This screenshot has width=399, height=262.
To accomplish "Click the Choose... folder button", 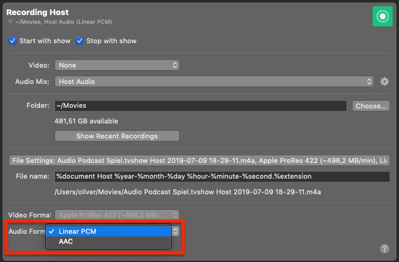I will pos(371,106).
